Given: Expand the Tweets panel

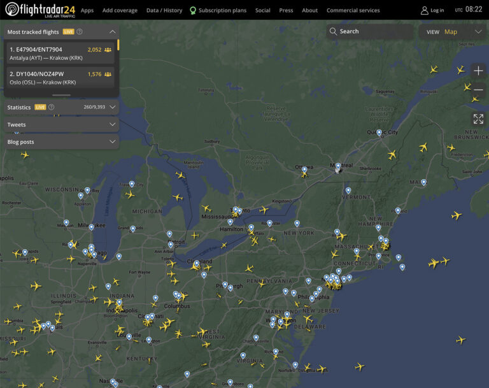Looking at the screenshot, I should click(61, 124).
